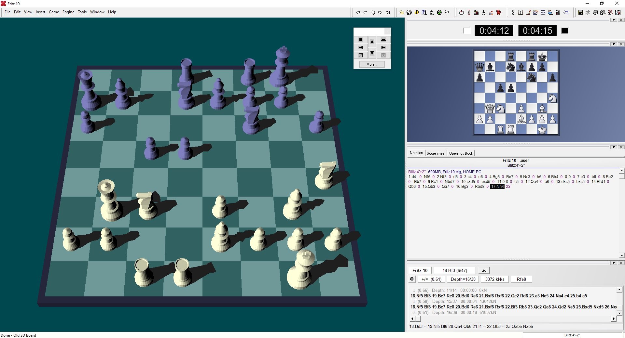The image size is (625, 338).
Task: Click White clock showing 0:04:12
Action: [x=494, y=31]
